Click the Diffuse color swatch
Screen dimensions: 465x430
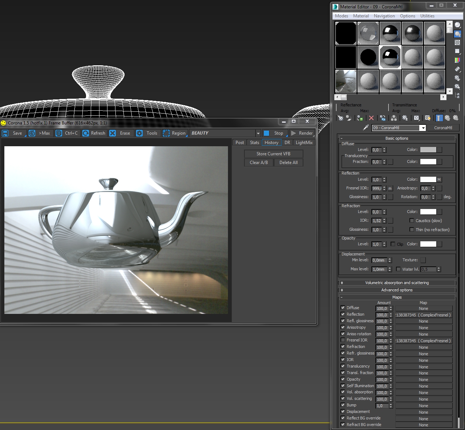pos(428,150)
